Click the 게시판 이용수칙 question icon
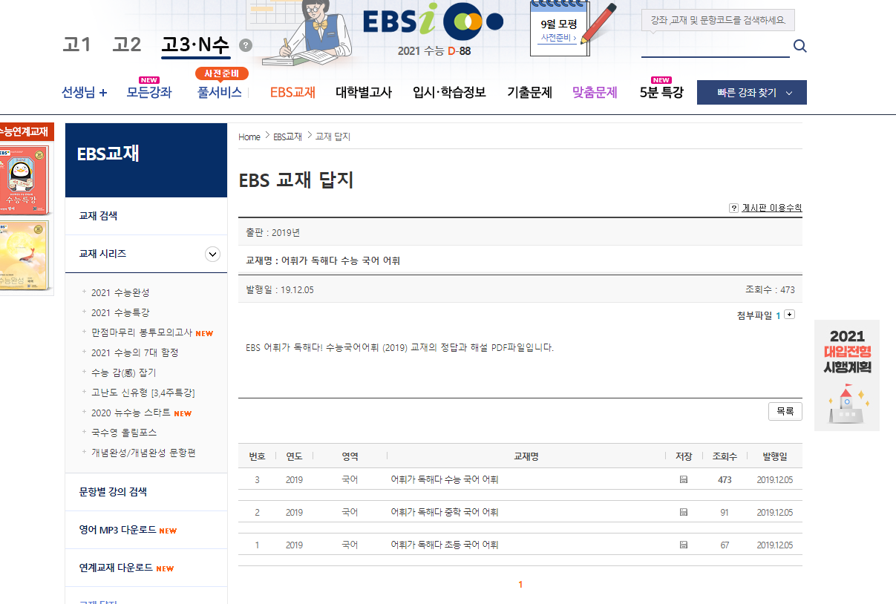This screenshot has width=896, height=604. [733, 209]
